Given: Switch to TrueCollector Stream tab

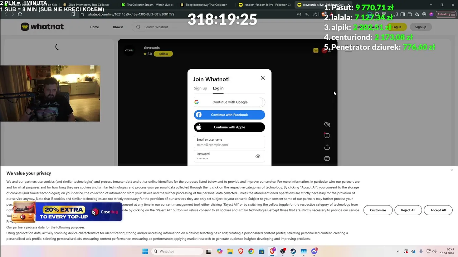Looking at the screenshot, I should pos(147,5).
